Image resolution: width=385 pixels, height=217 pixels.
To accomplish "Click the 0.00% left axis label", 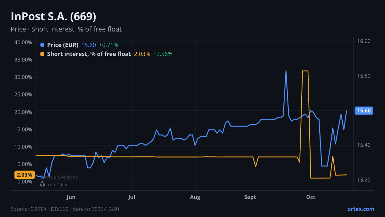I will pyautogui.click(x=24, y=181).
